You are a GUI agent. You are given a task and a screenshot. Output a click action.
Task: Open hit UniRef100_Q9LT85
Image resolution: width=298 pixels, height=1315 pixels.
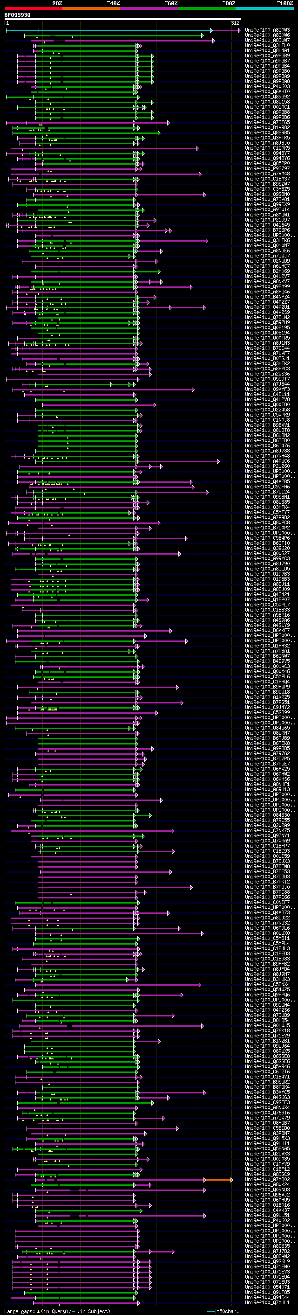(x=267, y=1293)
